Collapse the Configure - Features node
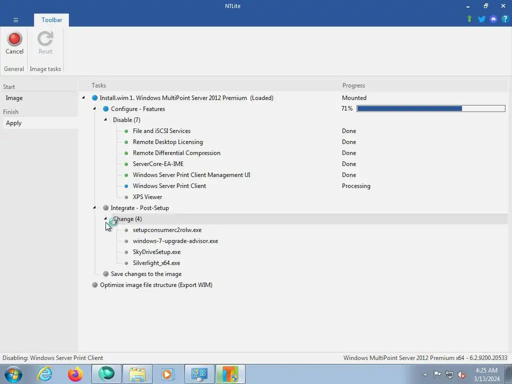Image resolution: width=512 pixels, height=384 pixels. click(94, 108)
